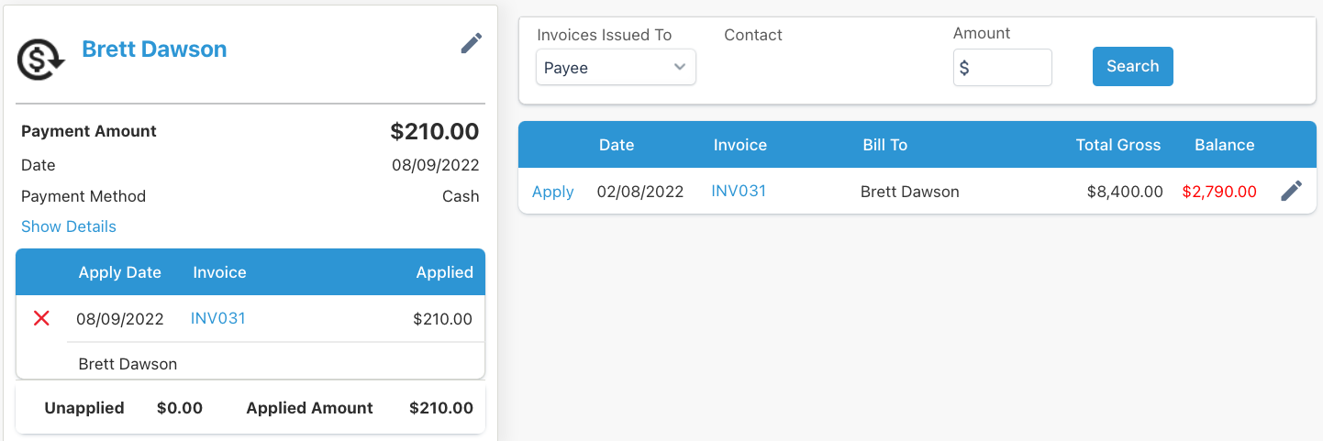The height and width of the screenshot is (441, 1323).
Task: Open INV031 link in applied payments list
Action: tap(218, 318)
